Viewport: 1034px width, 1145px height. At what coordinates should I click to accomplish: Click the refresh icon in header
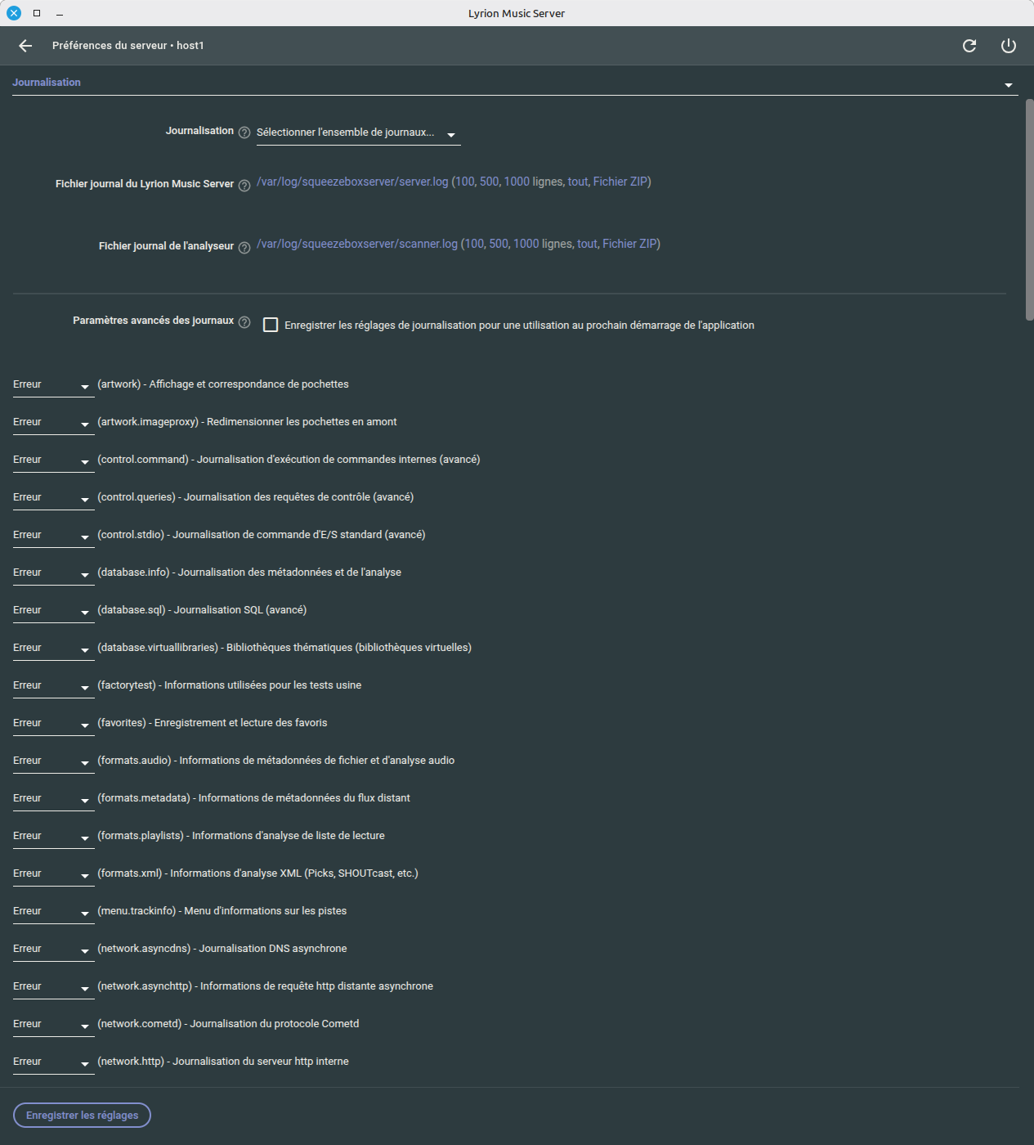tap(969, 46)
